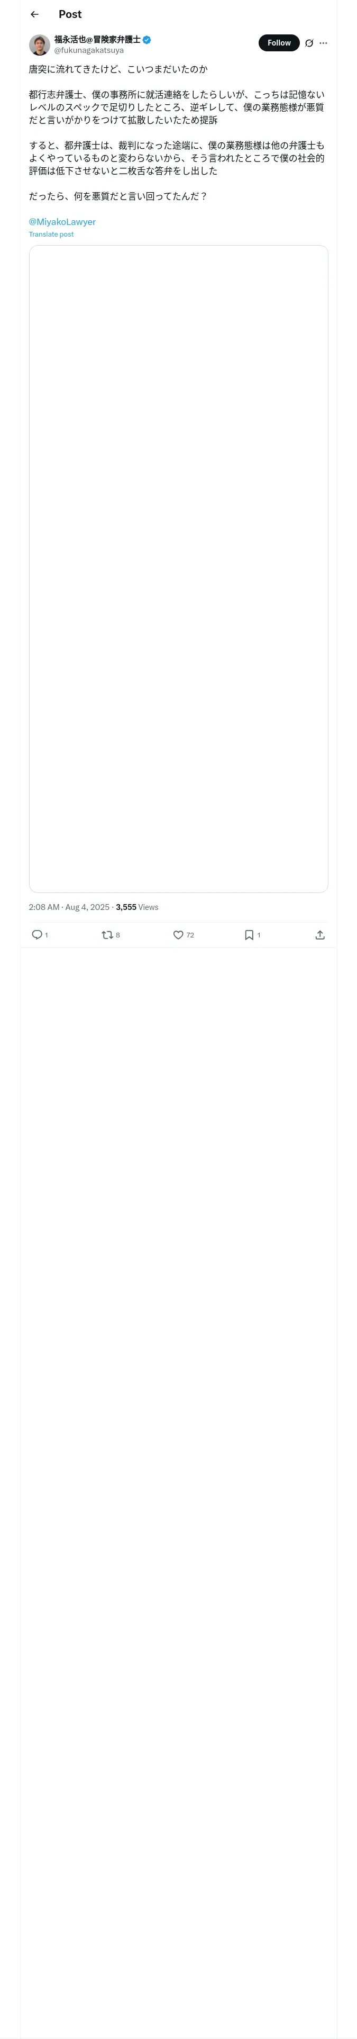
Task: Click the @MiyakoLawyer mention link
Action: pyautogui.click(x=62, y=222)
